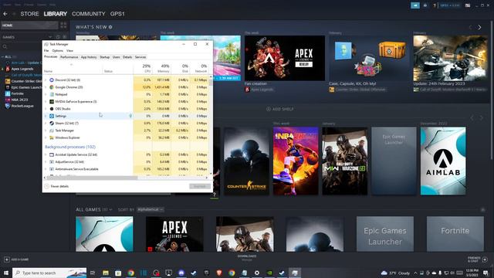Switch library to grid collections view icon
This screenshot has height=278, width=494.
[x=63, y=25]
